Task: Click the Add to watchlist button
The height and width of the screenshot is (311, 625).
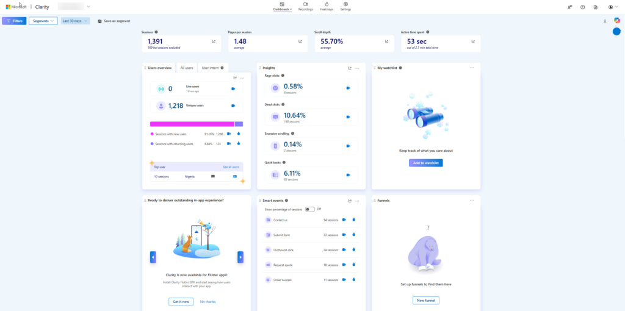Action: point(425,163)
